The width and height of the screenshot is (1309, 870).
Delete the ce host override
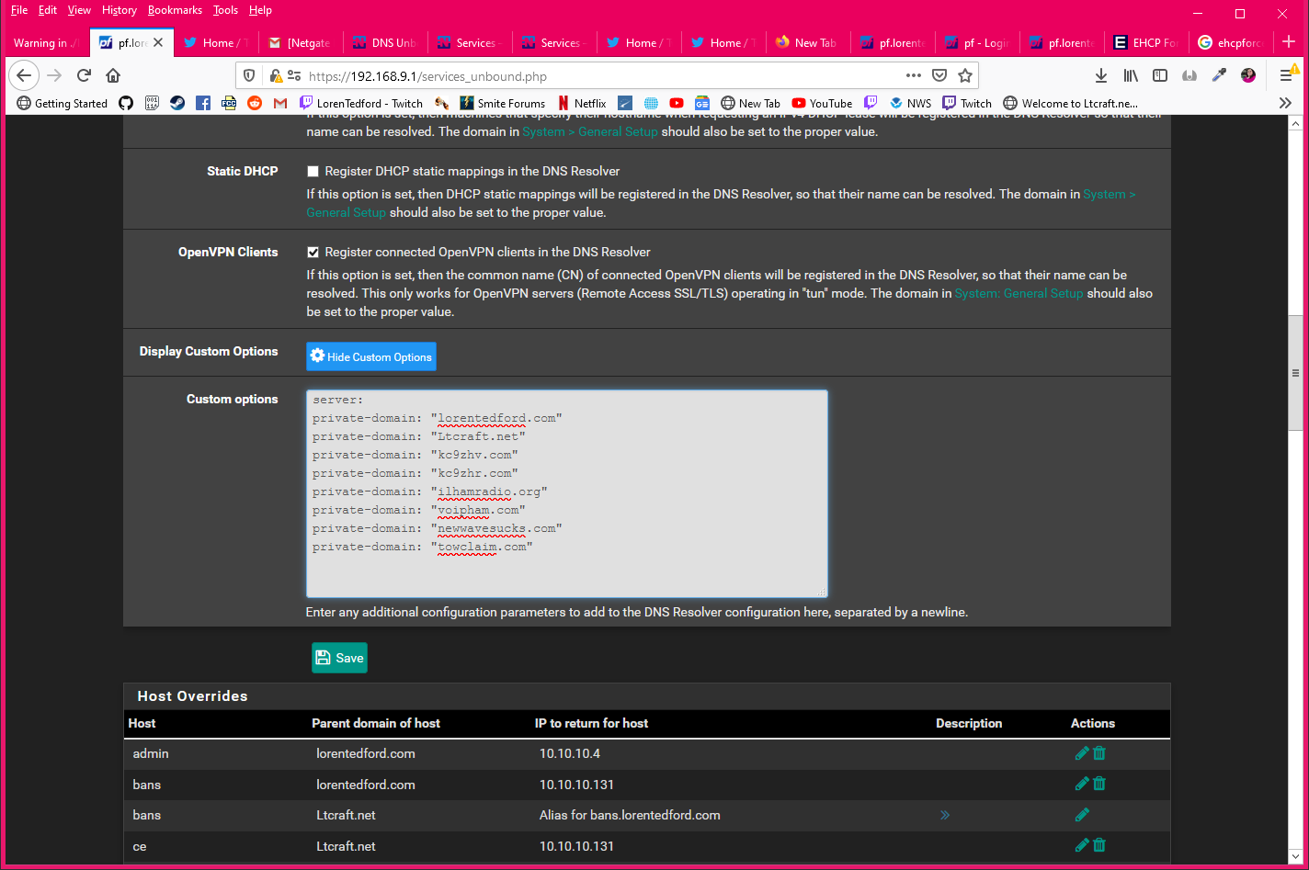point(1099,846)
